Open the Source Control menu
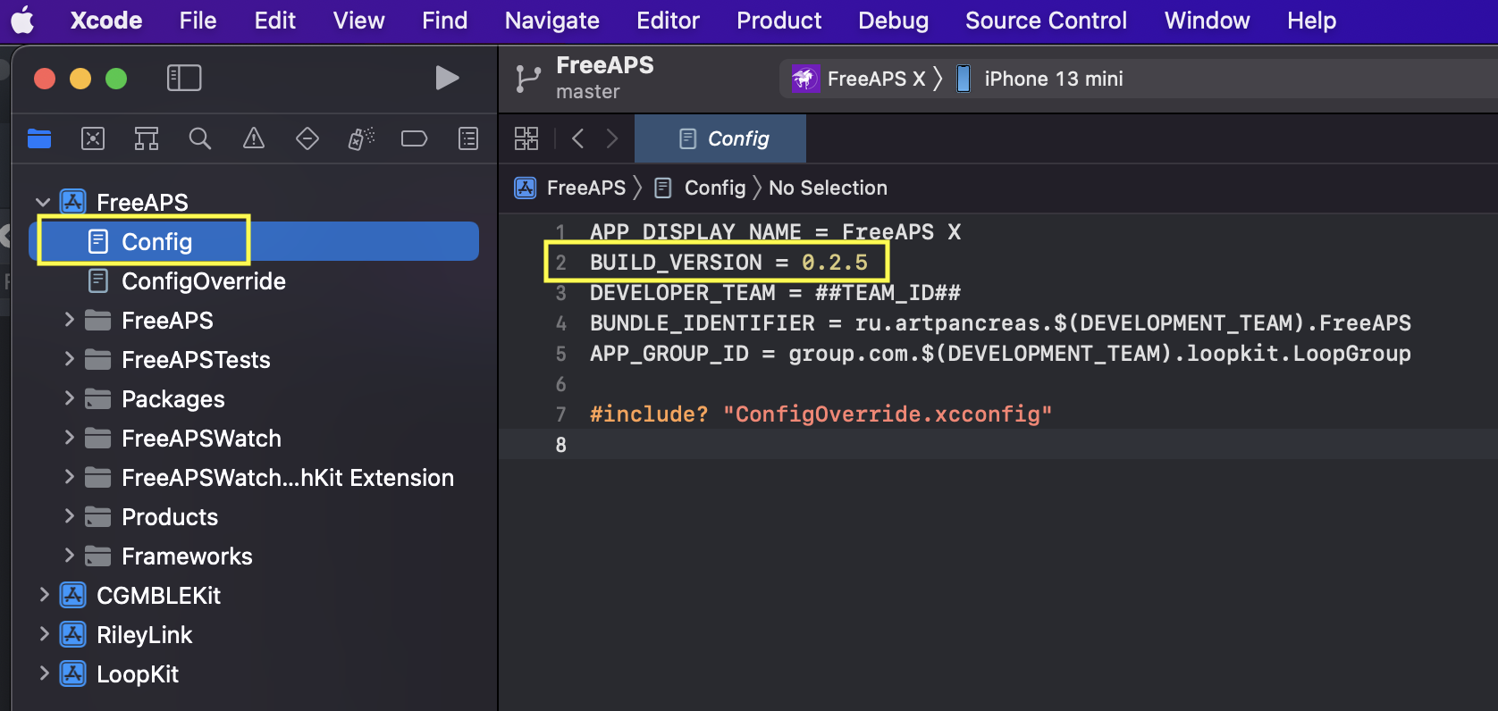The width and height of the screenshot is (1498, 711). pyautogui.click(x=1046, y=20)
